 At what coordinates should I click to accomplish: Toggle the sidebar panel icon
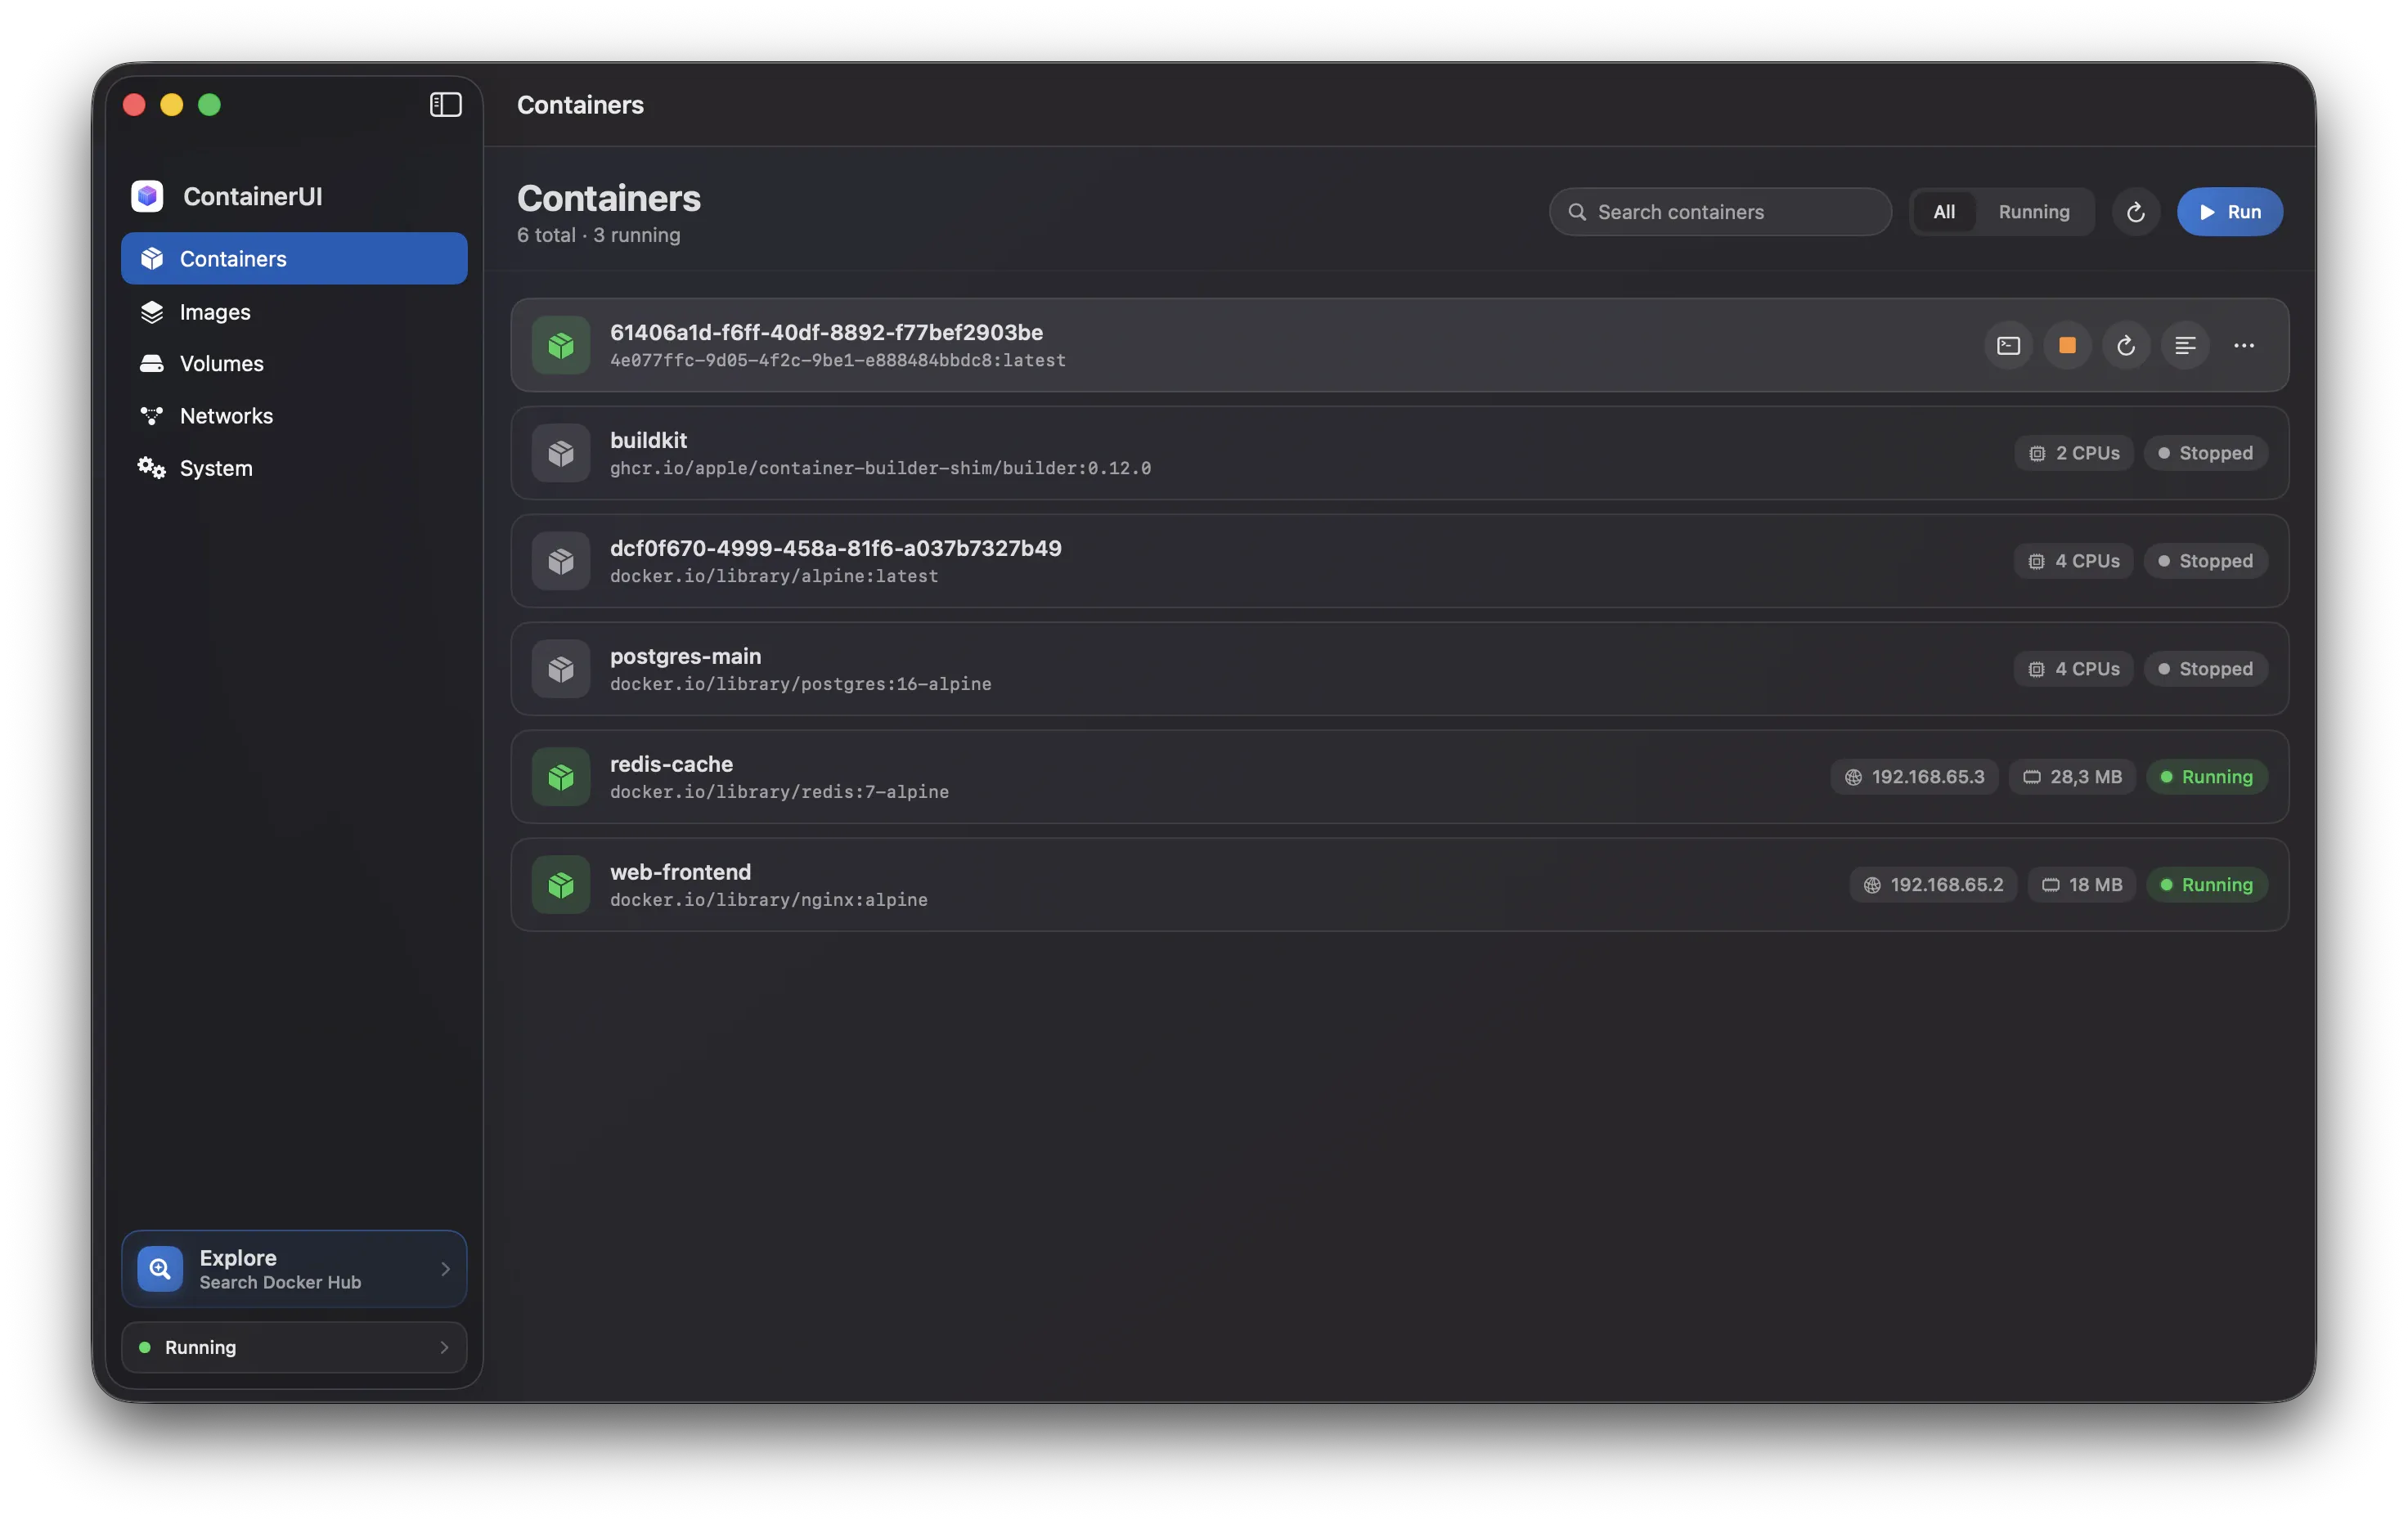(x=445, y=105)
